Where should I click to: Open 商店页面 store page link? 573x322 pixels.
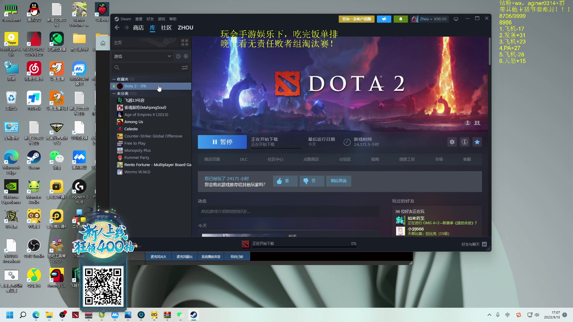pos(212,160)
